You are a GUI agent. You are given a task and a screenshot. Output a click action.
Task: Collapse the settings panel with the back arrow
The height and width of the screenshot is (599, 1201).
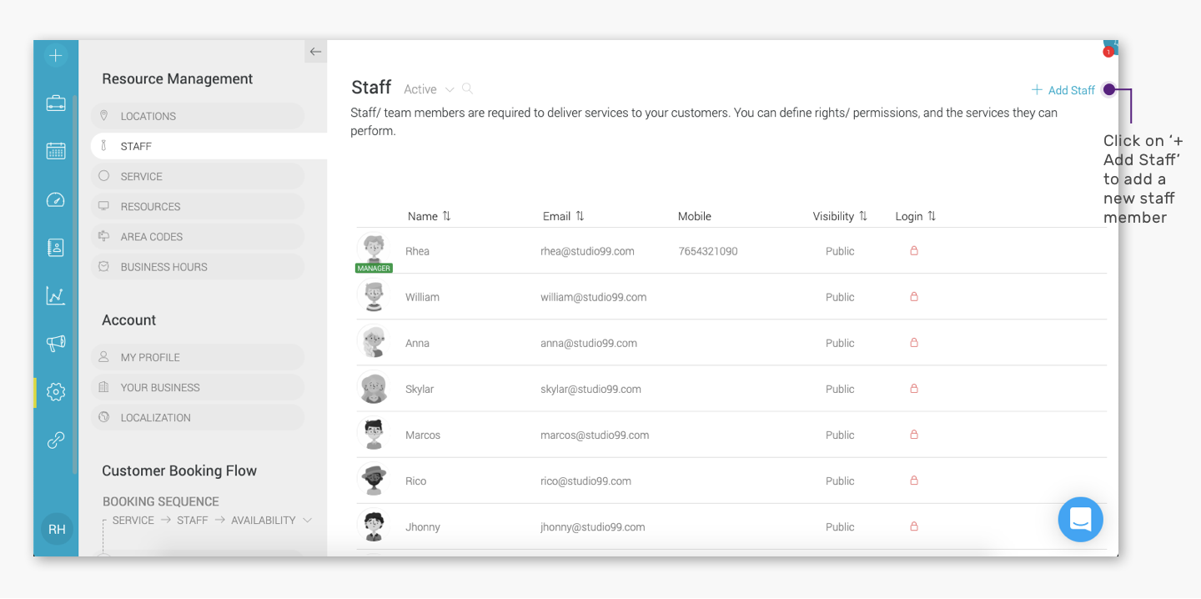point(315,52)
